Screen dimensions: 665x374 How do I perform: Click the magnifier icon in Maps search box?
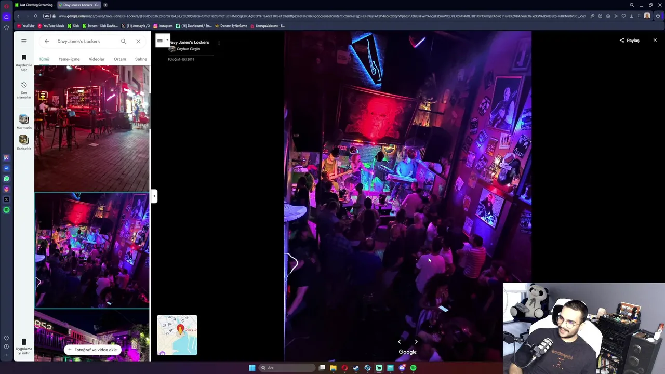pyautogui.click(x=124, y=41)
